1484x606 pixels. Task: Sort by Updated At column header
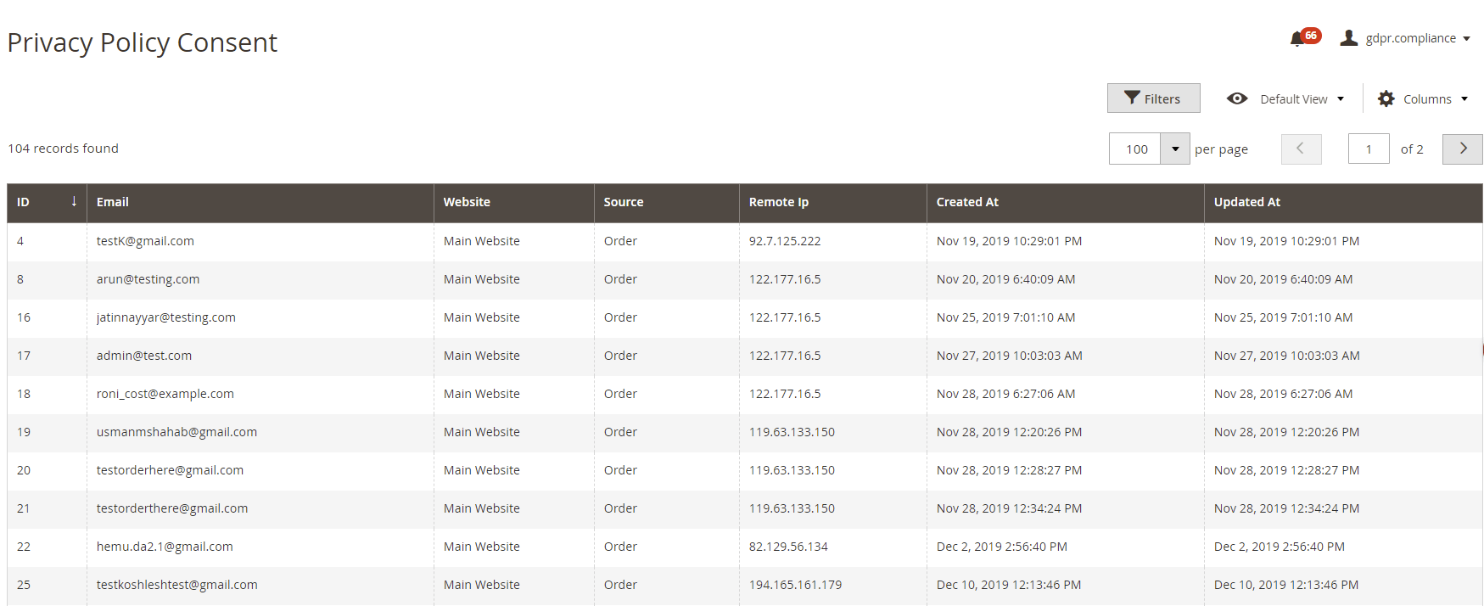(x=1246, y=202)
